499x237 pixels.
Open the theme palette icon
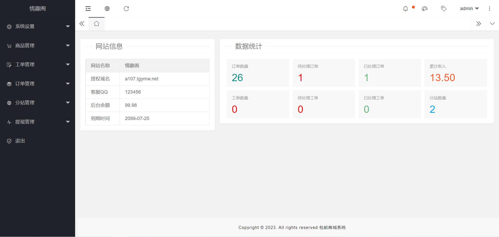pyautogui.click(x=425, y=9)
